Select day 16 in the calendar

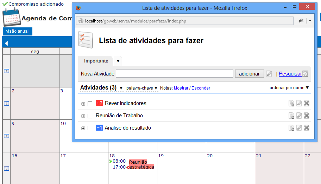pos(14,156)
